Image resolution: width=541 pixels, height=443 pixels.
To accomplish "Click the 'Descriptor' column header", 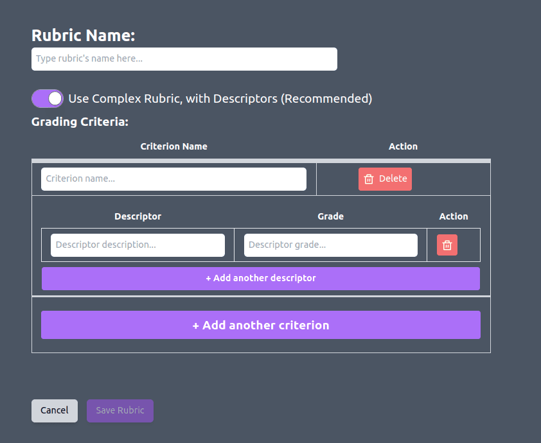I will tap(137, 216).
